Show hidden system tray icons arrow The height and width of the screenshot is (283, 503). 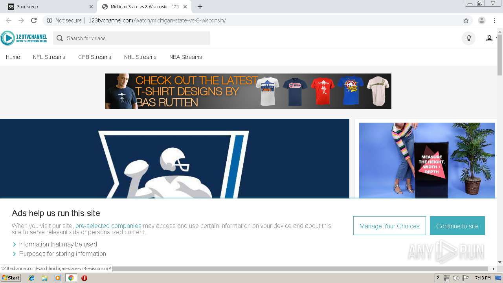438,278
